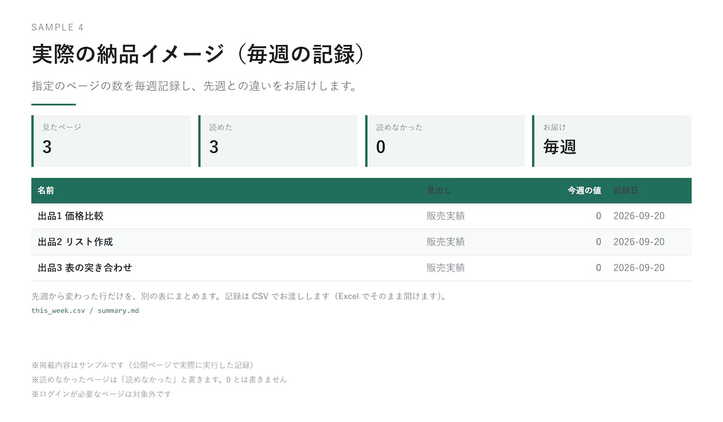Click value 0 in 出品1 価格比較 row

pos(599,216)
